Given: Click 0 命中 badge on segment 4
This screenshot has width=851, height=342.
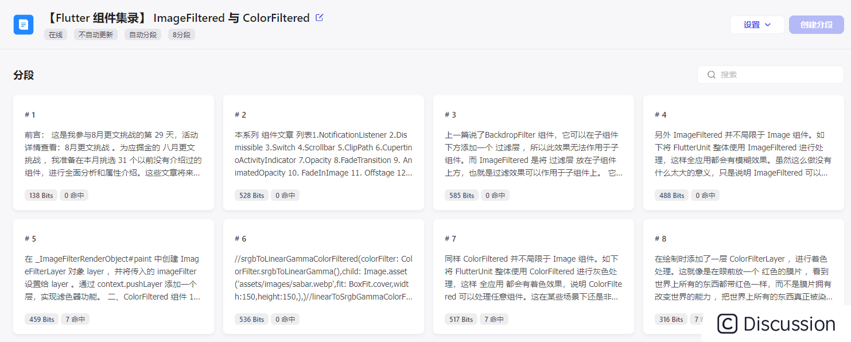Looking at the screenshot, I should 705,196.
